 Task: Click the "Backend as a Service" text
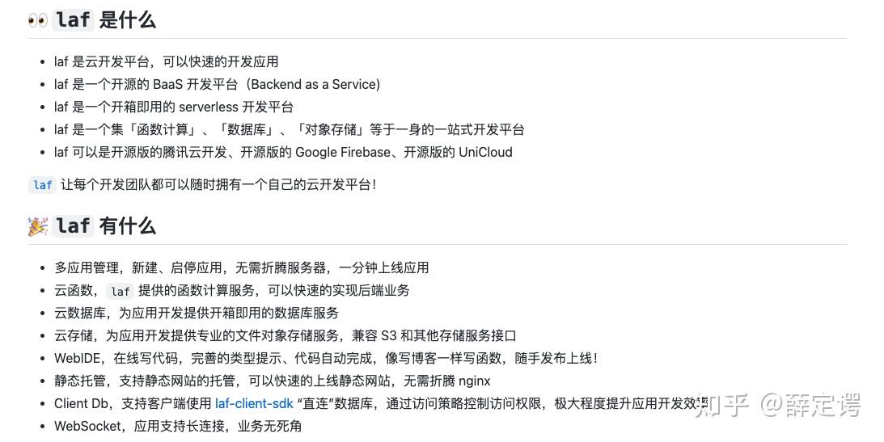click(x=315, y=85)
